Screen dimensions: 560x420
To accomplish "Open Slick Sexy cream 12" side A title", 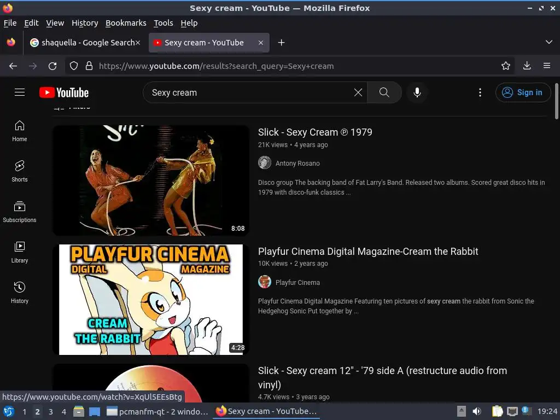I will click(x=382, y=377).
